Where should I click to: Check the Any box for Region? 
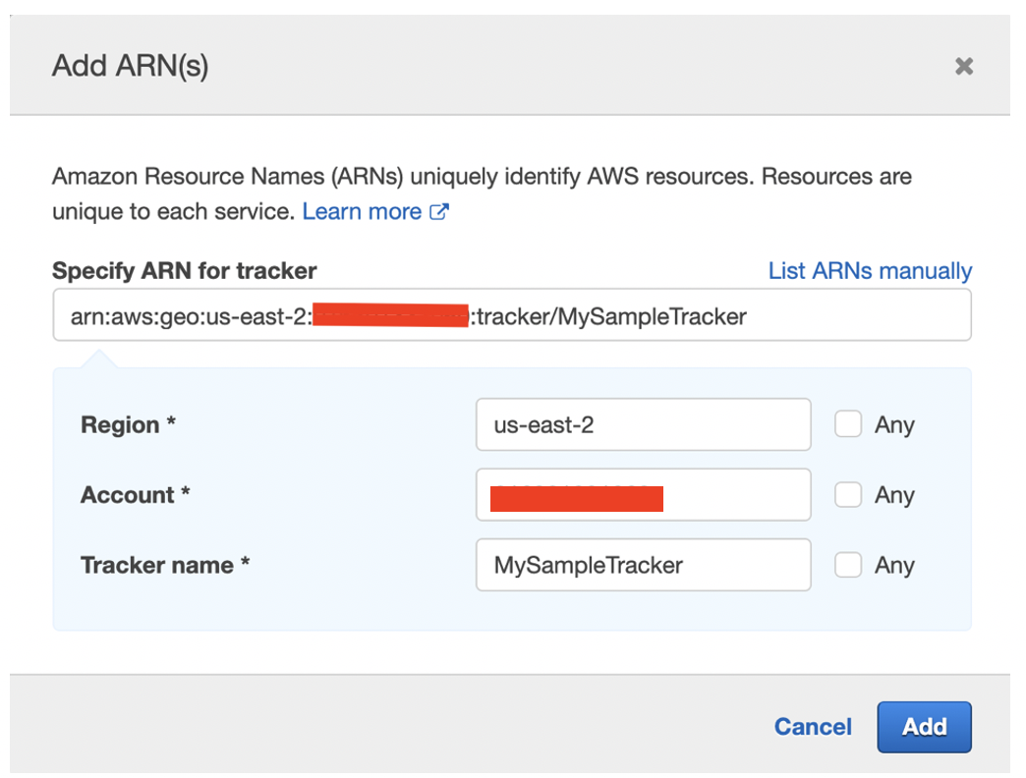pos(848,424)
